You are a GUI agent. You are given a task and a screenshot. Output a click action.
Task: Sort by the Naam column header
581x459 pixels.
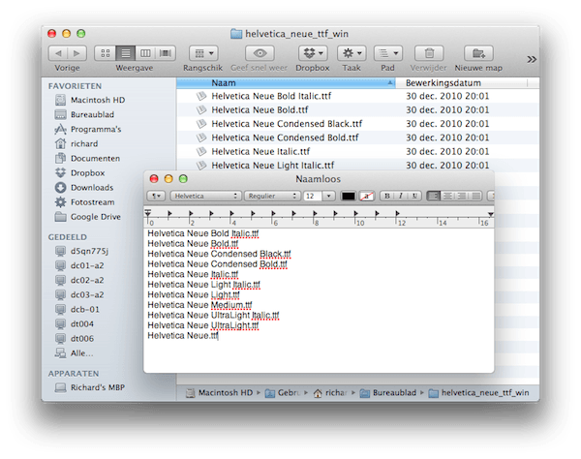click(x=286, y=83)
